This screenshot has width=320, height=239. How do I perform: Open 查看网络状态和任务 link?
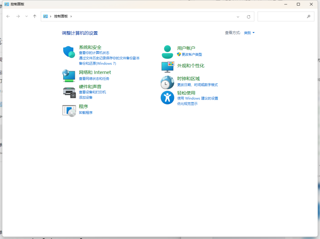[94, 79]
